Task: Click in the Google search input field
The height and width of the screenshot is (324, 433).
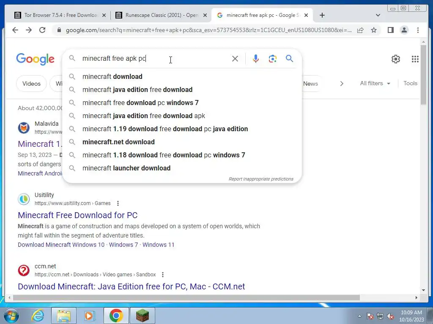Action: [x=155, y=58]
